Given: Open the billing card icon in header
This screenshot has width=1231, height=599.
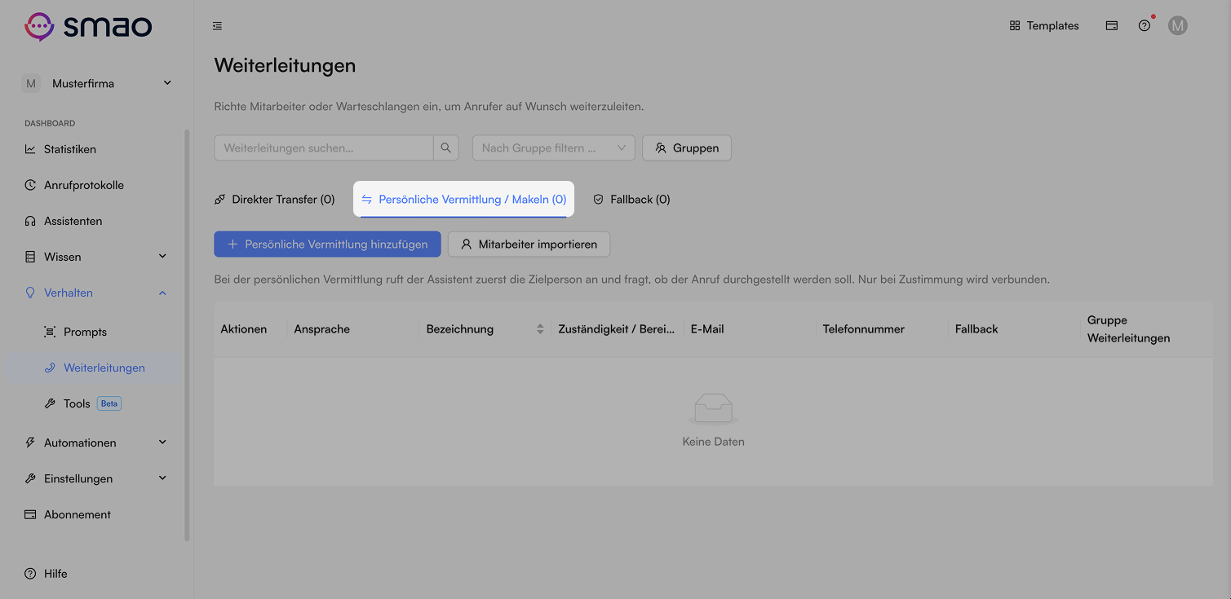Looking at the screenshot, I should pyautogui.click(x=1111, y=26).
